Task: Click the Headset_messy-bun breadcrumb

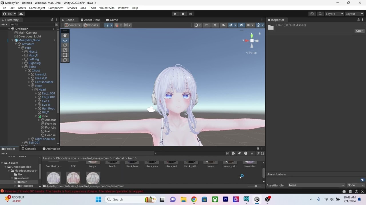Action: 94,158
